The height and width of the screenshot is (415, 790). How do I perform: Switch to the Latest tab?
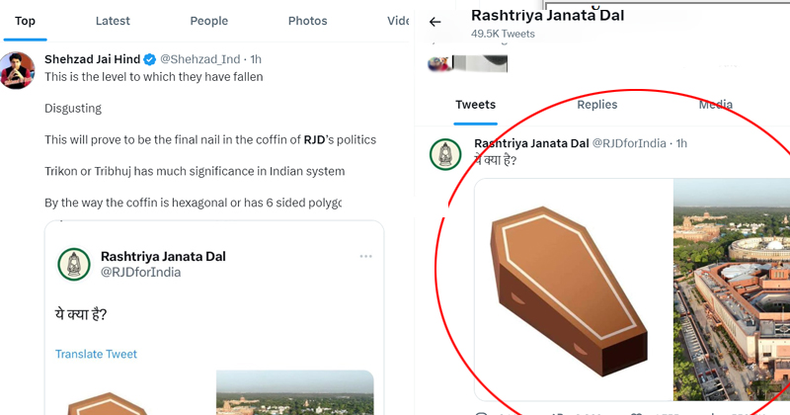(113, 21)
